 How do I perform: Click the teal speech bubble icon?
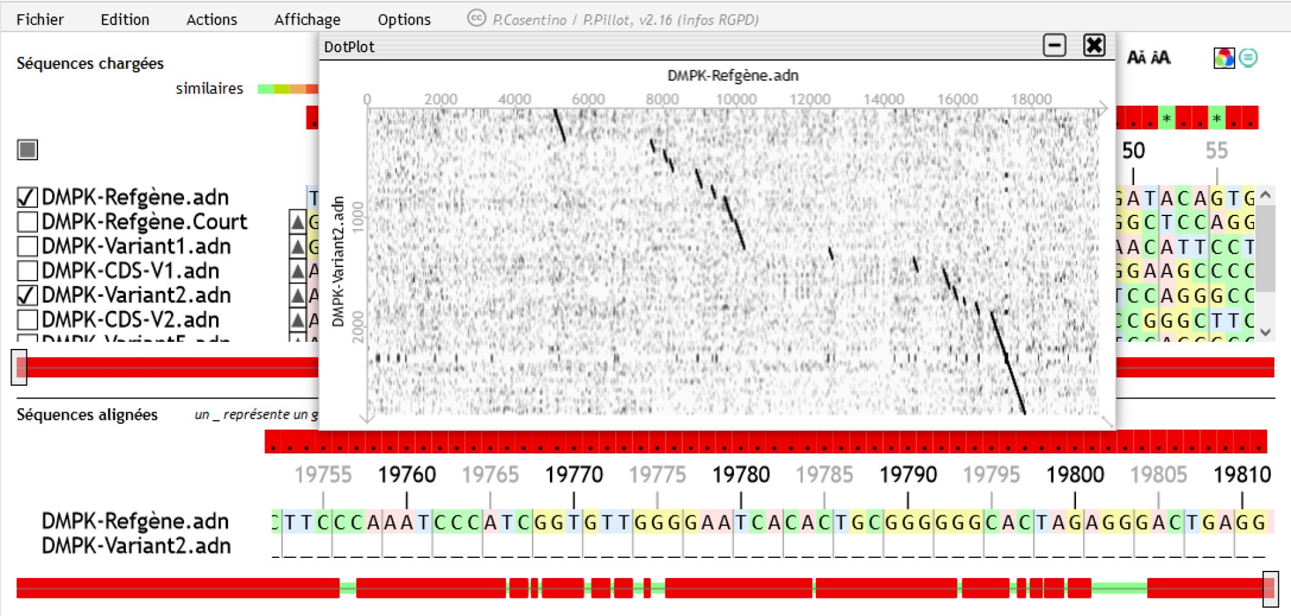(x=1248, y=58)
